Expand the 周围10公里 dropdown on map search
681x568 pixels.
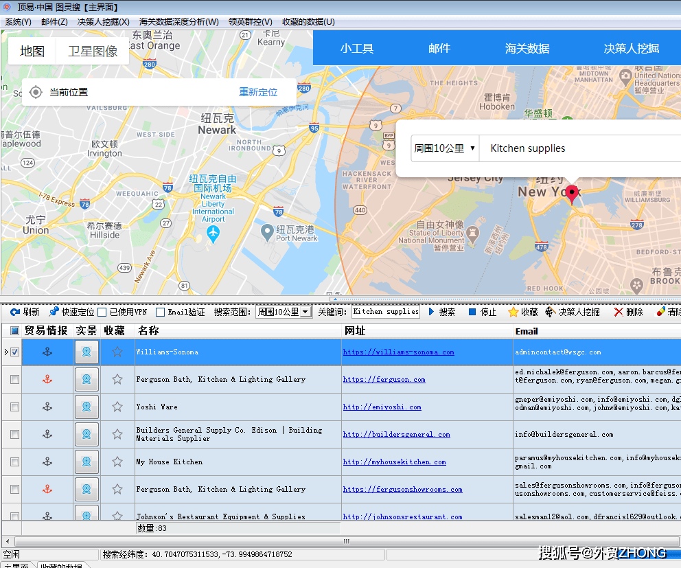[x=444, y=148]
